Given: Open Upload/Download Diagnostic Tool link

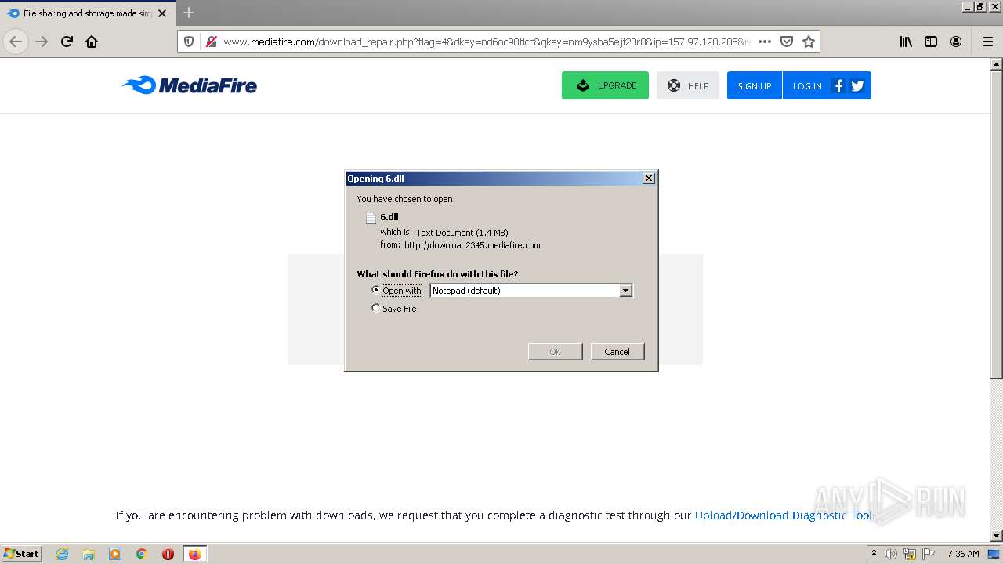Looking at the screenshot, I should click(x=784, y=515).
